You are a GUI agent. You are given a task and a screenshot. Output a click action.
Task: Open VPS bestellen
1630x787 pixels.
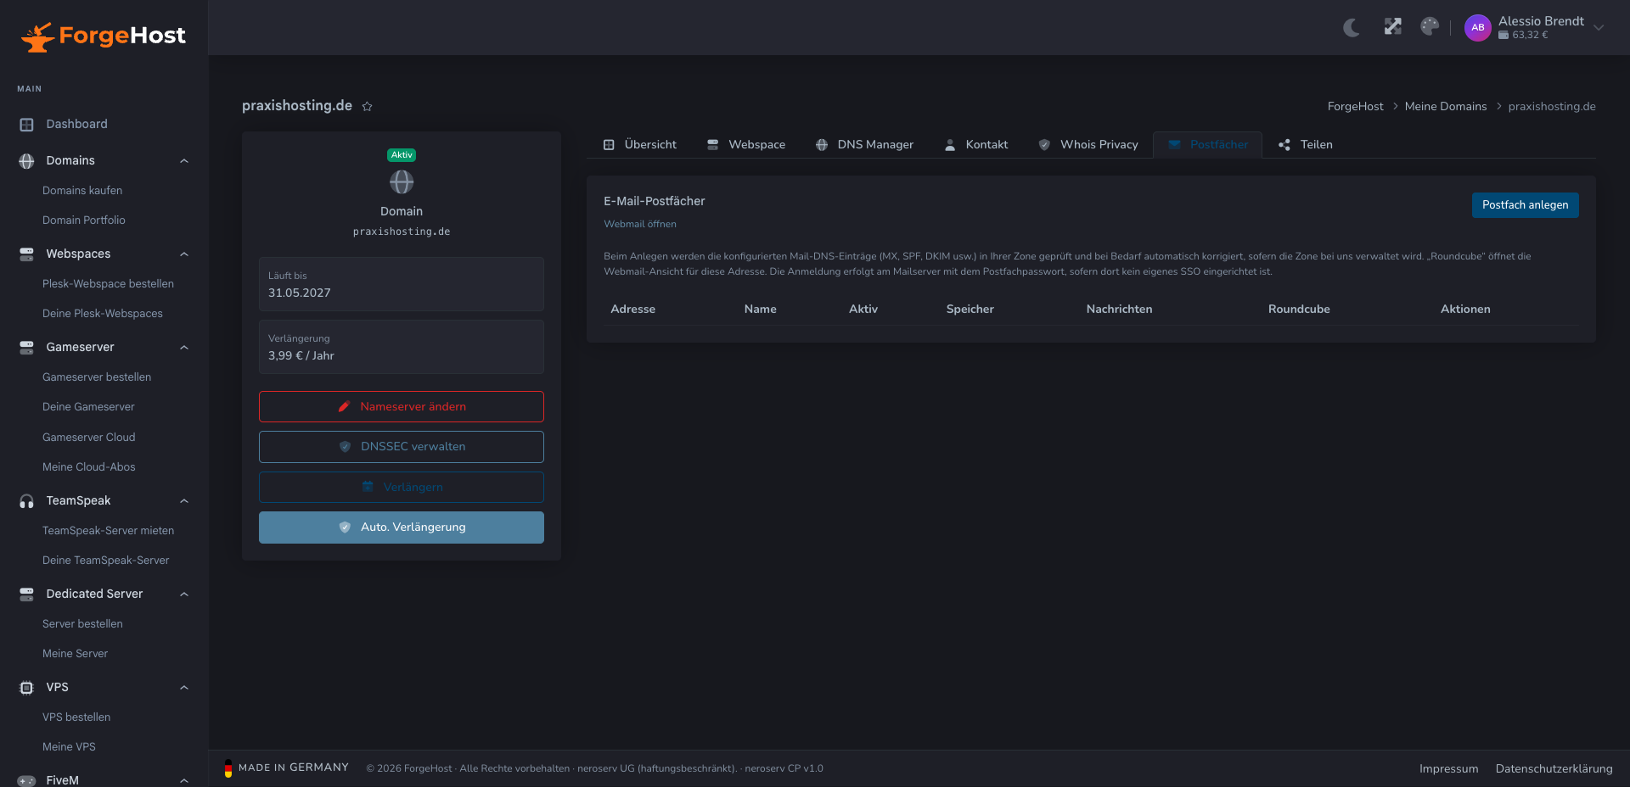point(76,717)
